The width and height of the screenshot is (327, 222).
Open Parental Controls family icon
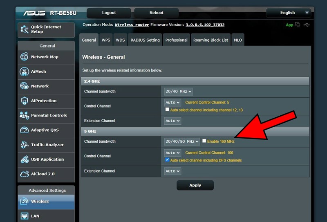pos(24,115)
